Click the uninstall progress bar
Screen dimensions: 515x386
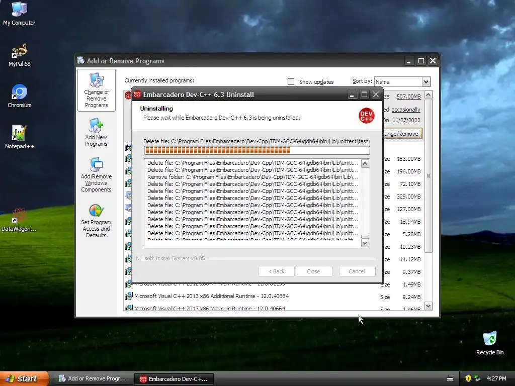(x=257, y=150)
